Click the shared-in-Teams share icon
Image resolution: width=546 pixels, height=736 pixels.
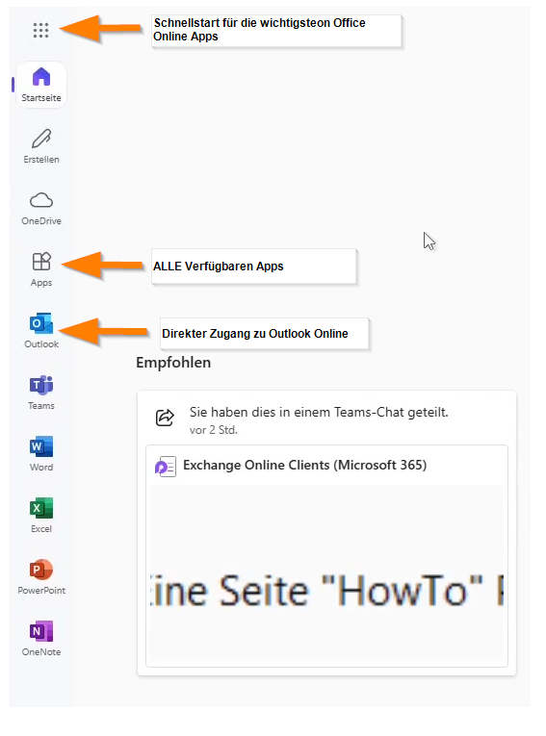(x=165, y=417)
